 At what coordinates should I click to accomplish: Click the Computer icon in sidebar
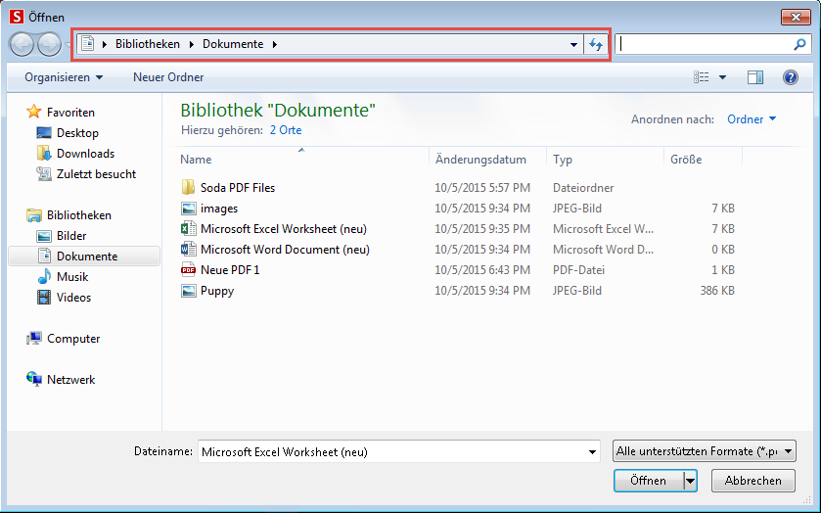[34, 338]
